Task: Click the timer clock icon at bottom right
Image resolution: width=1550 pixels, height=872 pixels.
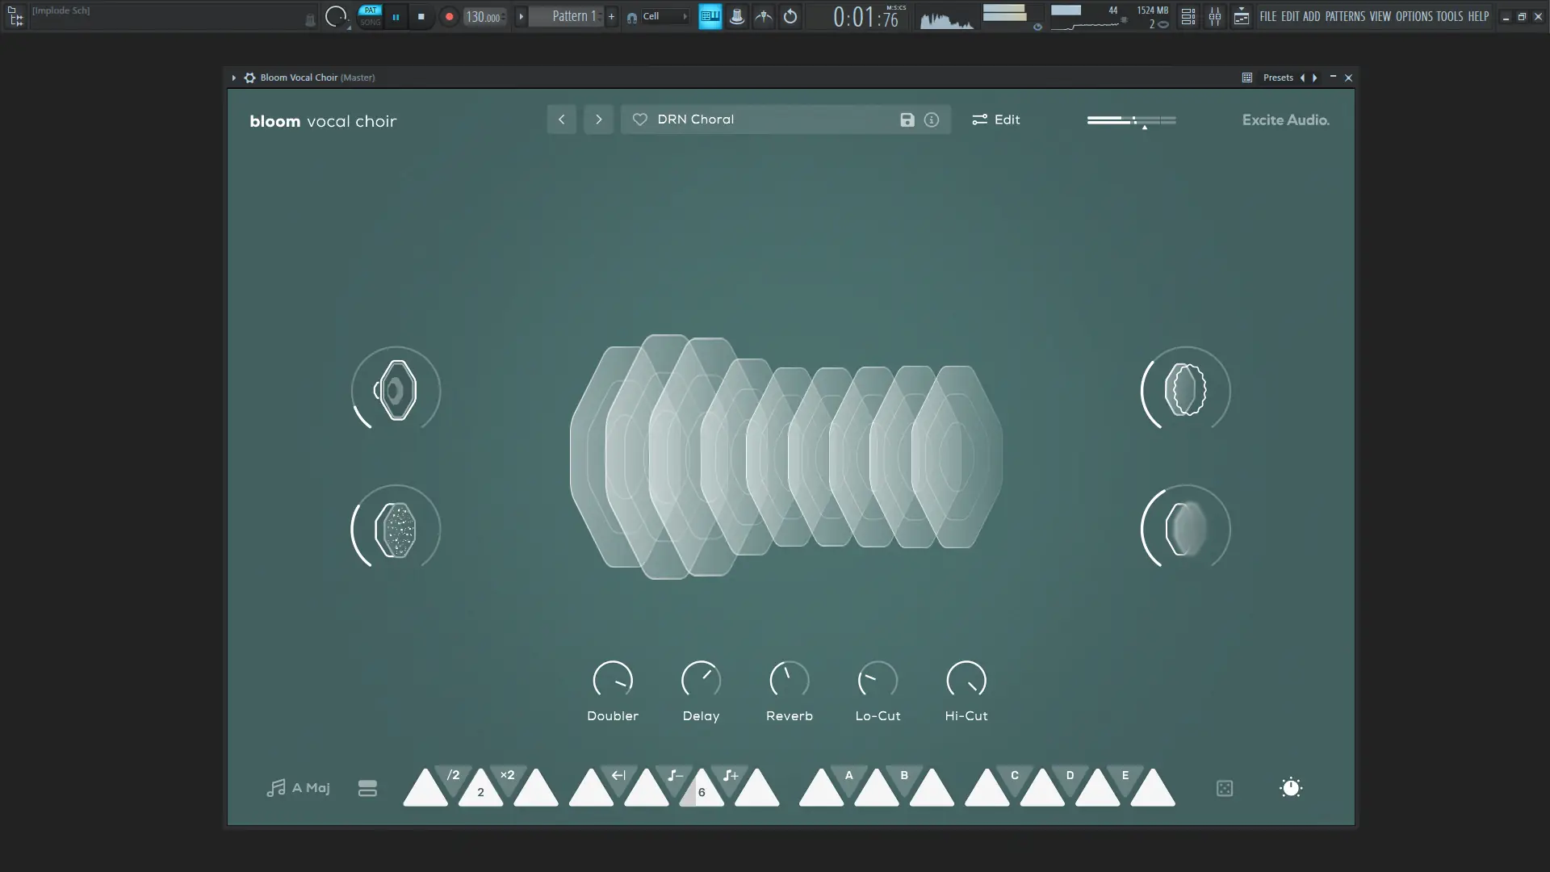Action: tap(1291, 788)
